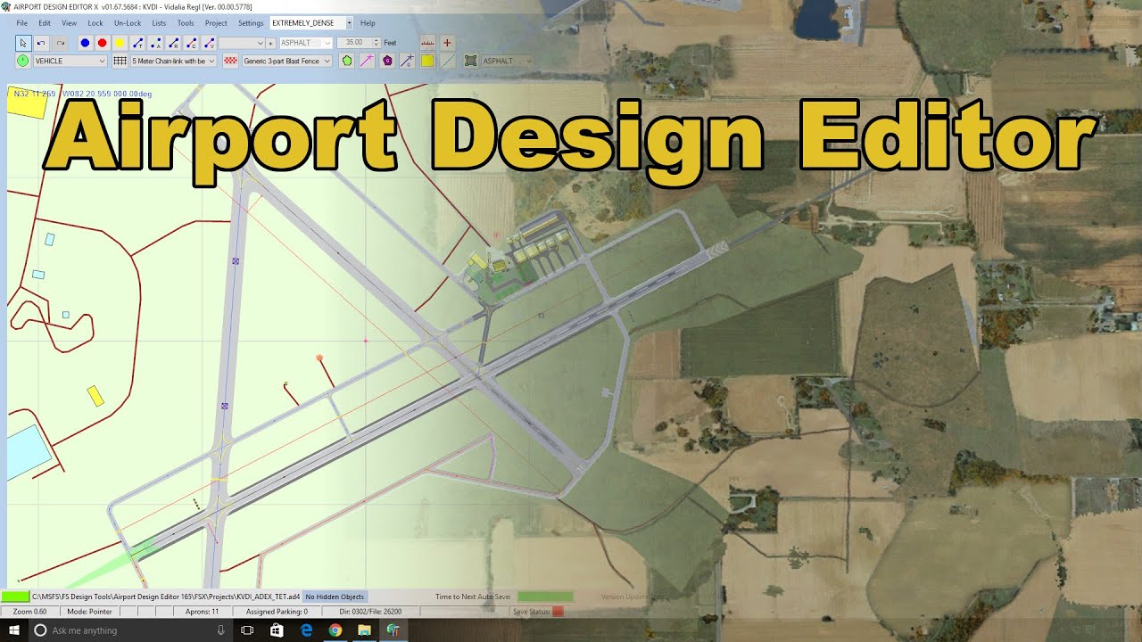The width and height of the screenshot is (1142, 642).
Task: Click the Zoom 0.60 status cell
Action: (29, 612)
